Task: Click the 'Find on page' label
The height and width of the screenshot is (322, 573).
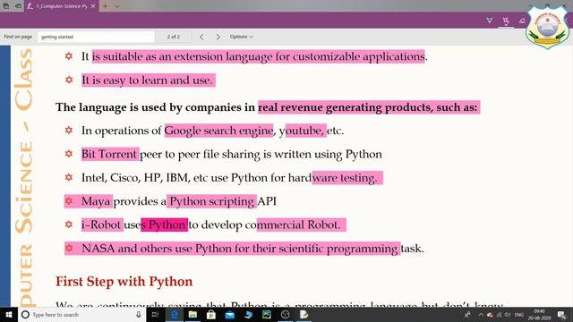Action: [18, 37]
